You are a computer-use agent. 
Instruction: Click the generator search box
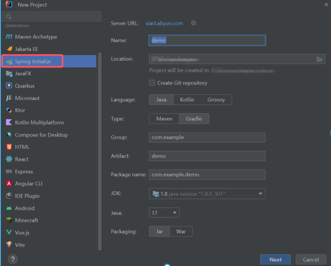tap(52, 17)
